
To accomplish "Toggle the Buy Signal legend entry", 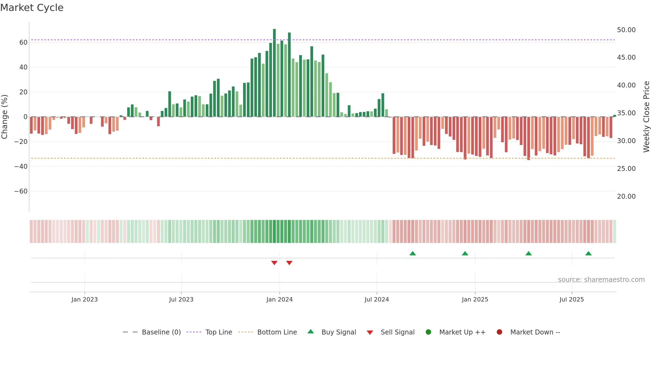I will pyautogui.click(x=332, y=332).
